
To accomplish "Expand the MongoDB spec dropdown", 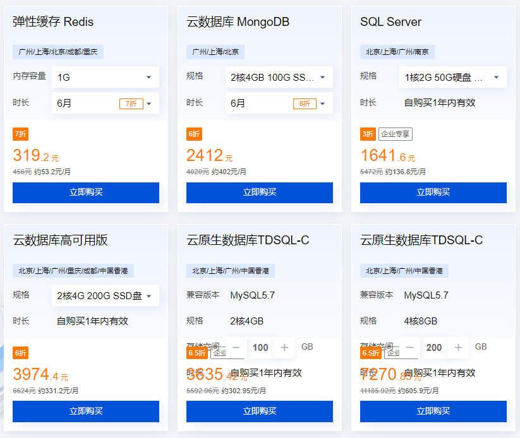I will point(279,77).
